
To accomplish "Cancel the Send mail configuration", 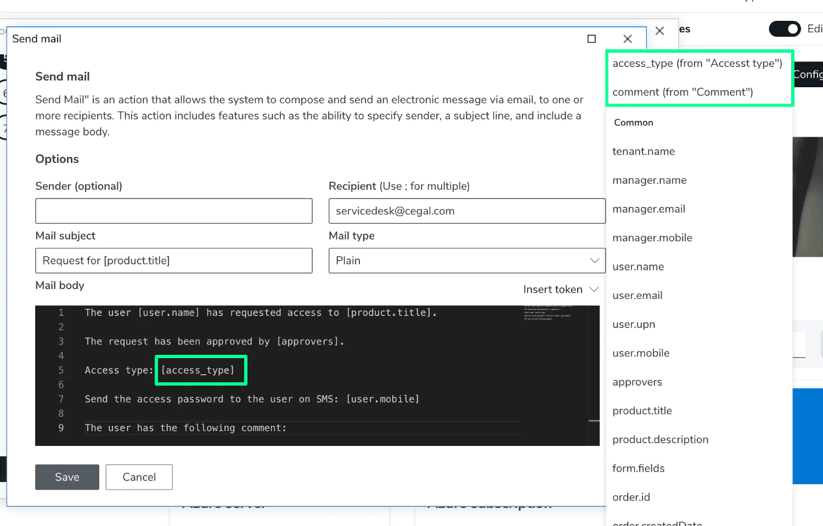I will [x=139, y=477].
